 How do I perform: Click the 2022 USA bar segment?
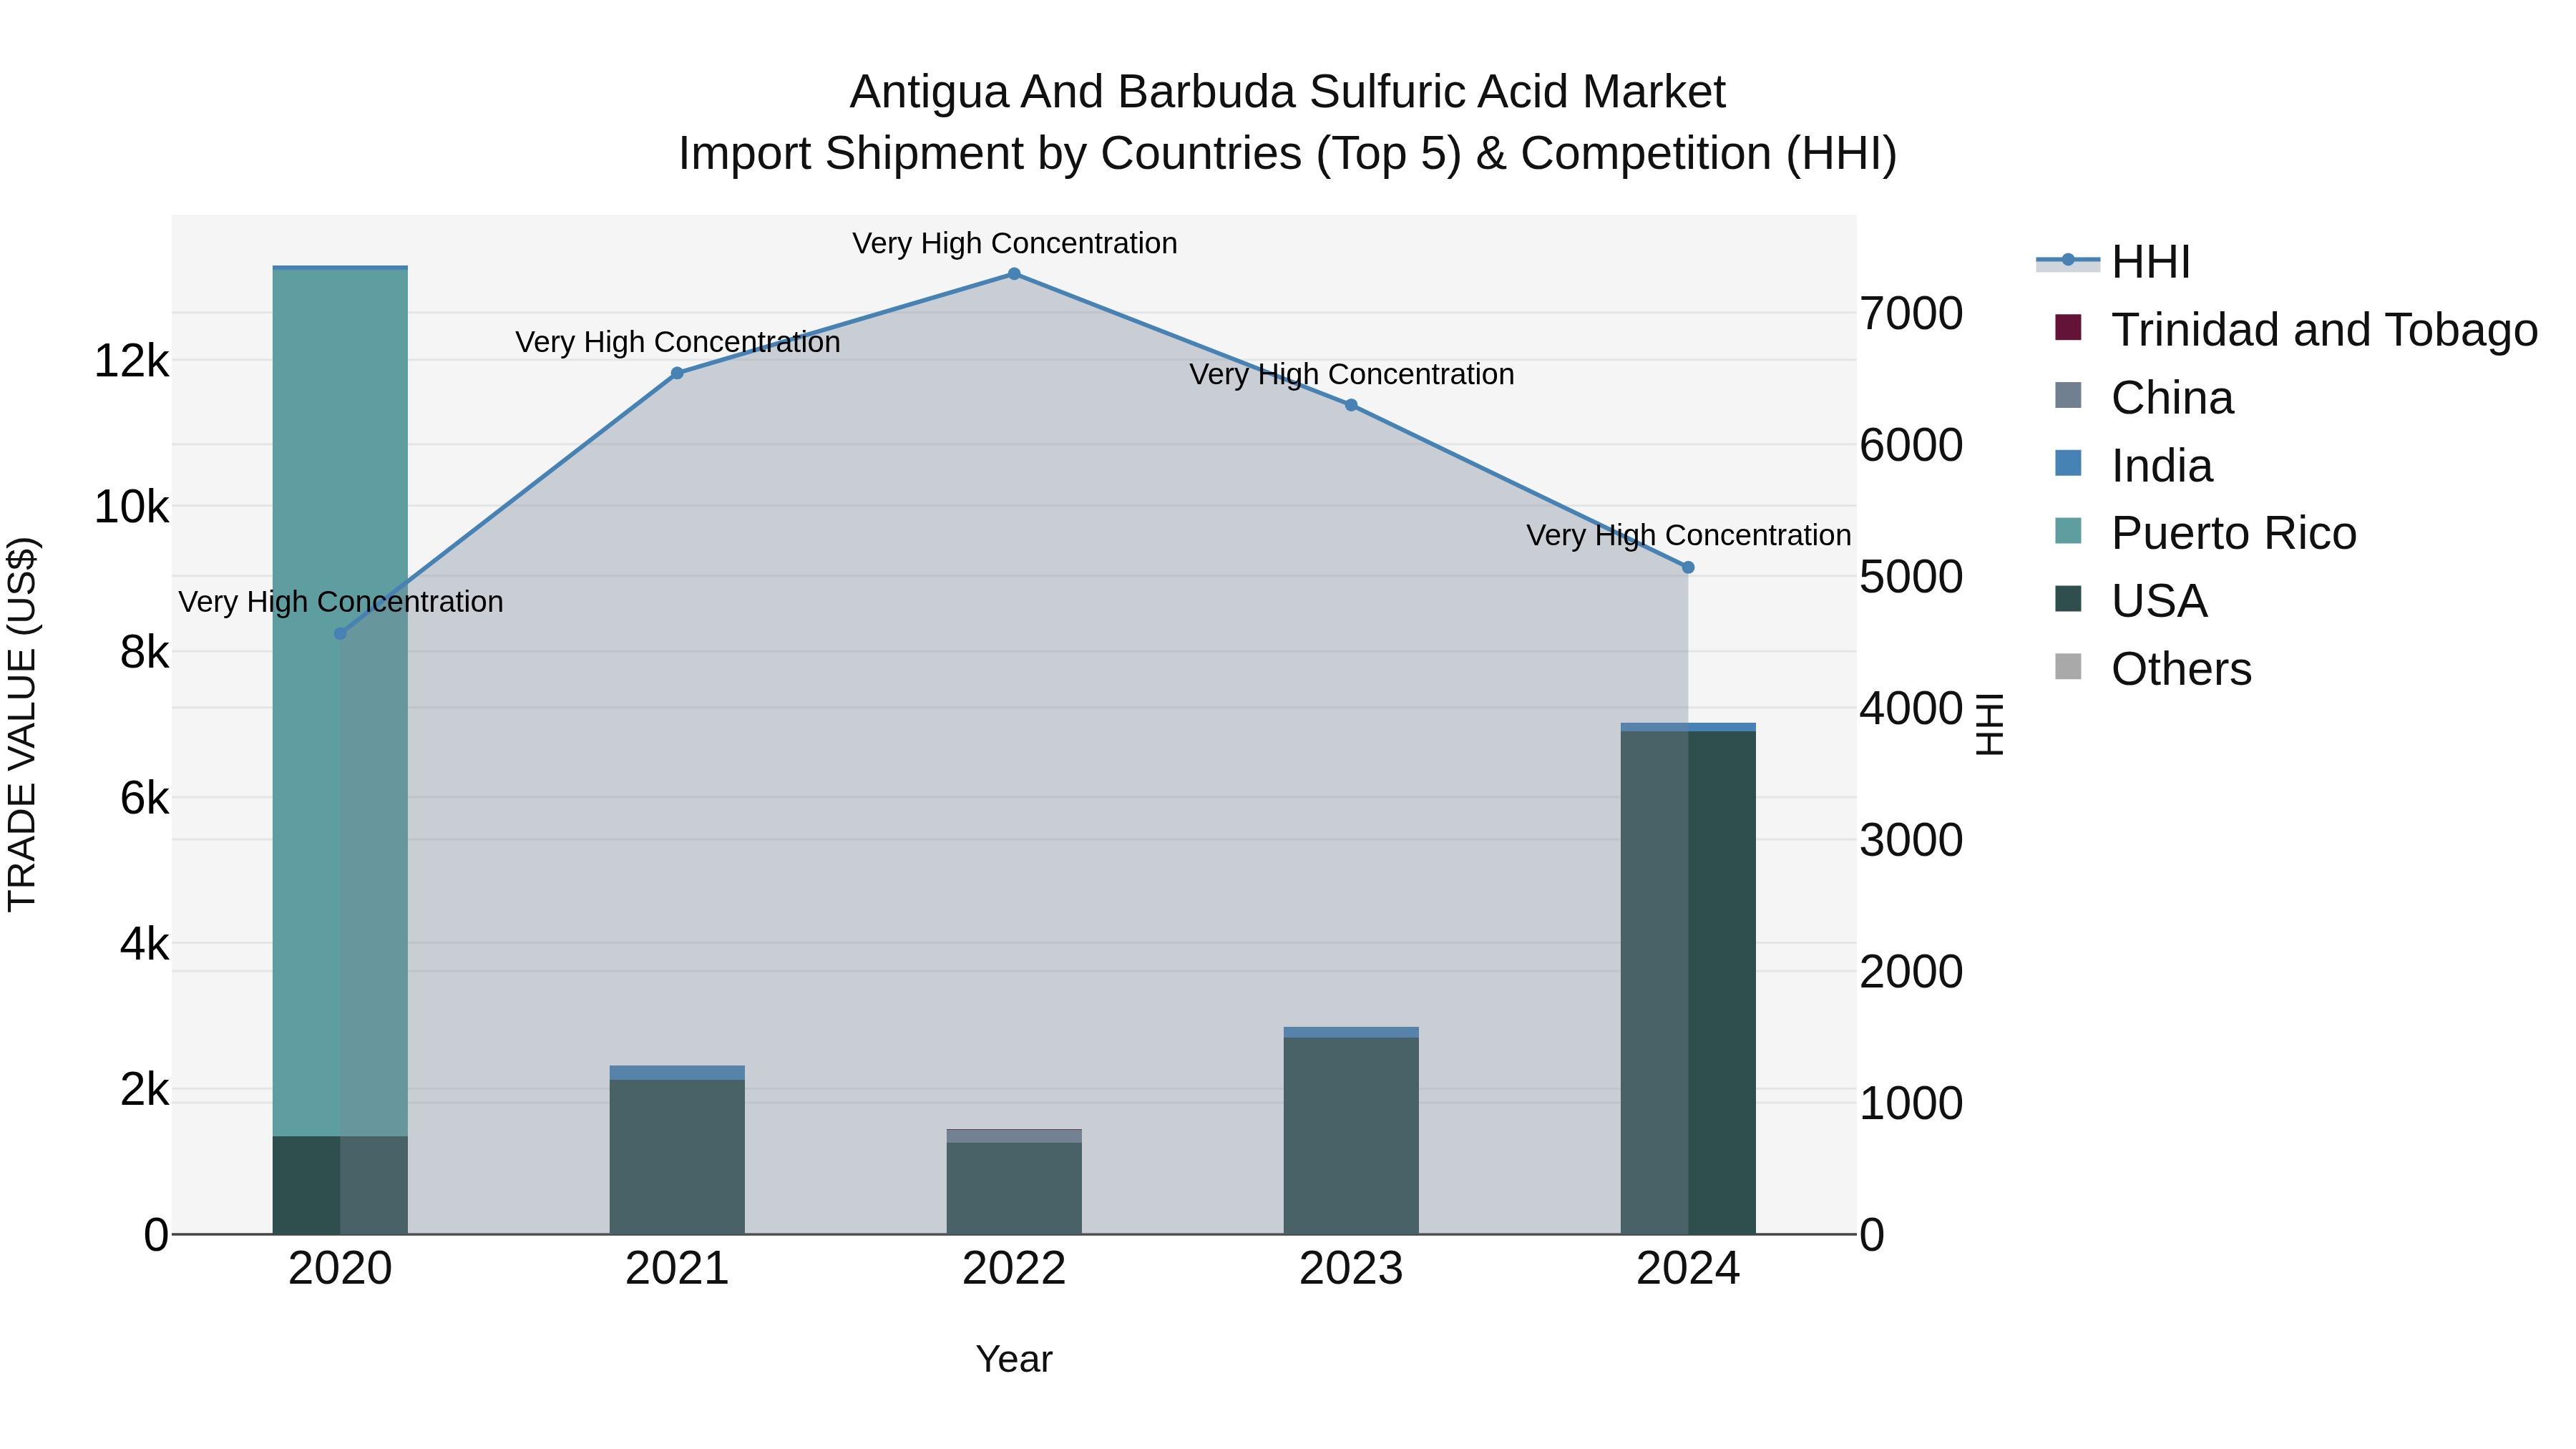click(1014, 1188)
